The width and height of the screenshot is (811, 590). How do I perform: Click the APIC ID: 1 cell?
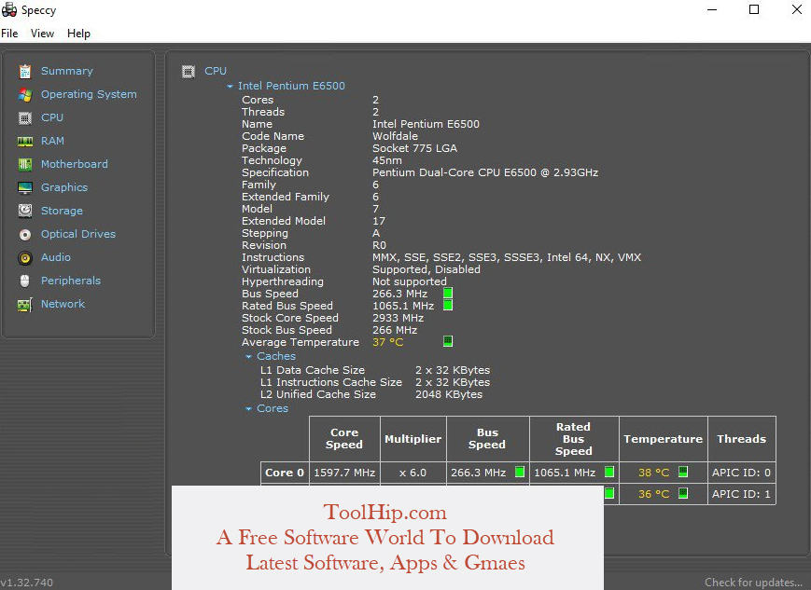coord(741,494)
